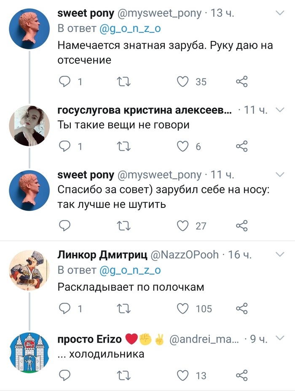Open просто Erizo's coat-of-arms avatar
The image size is (295, 392).
point(29,352)
